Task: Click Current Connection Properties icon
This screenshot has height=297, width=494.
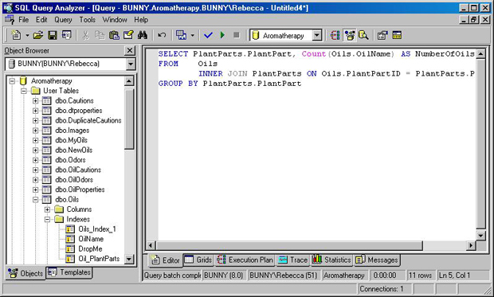Action: tap(382, 35)
